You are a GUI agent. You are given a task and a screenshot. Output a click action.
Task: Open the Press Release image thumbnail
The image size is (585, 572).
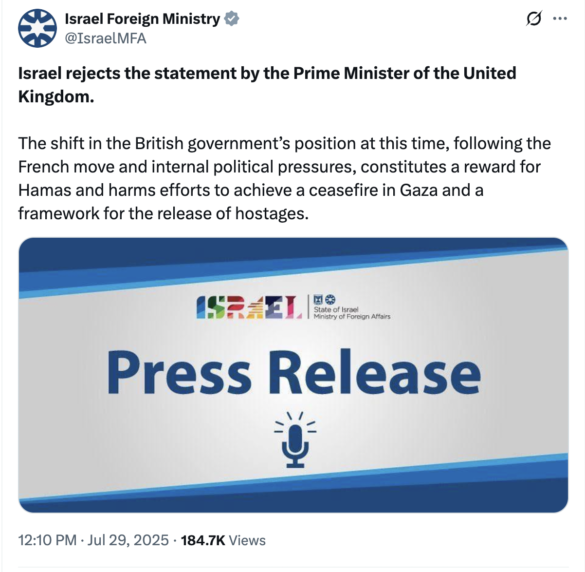[293, 375]
